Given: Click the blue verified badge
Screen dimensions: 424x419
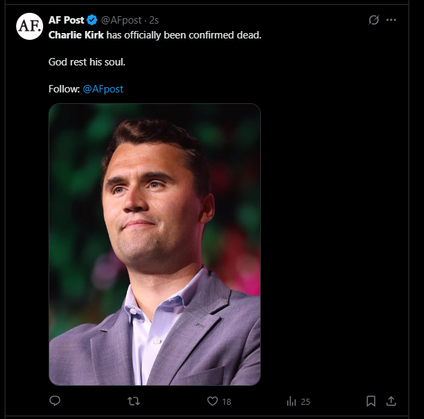Looking at the screenshot, I should pos(91,21).
